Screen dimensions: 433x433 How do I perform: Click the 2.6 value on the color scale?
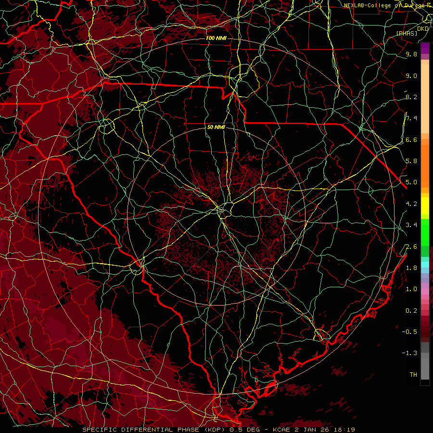point(411,247)
